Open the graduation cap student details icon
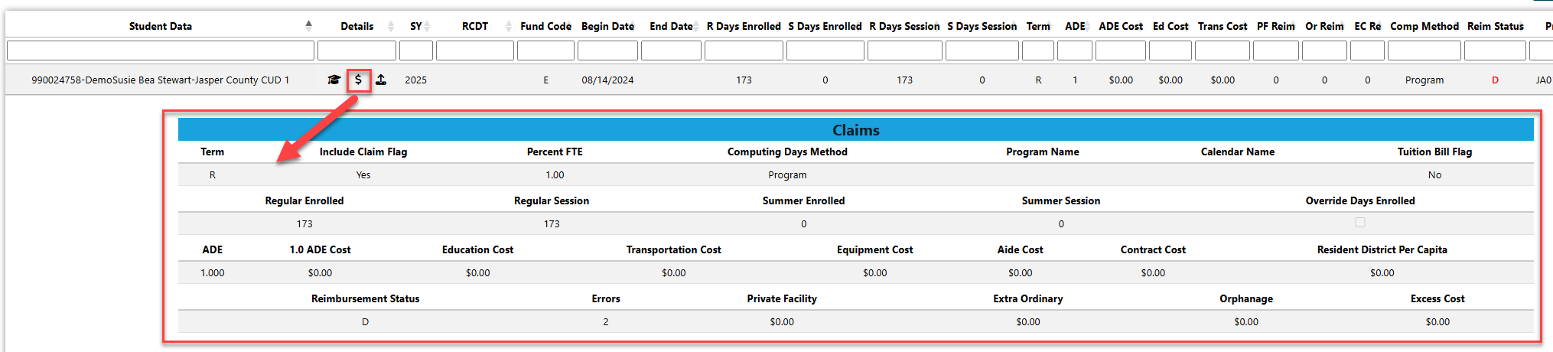1553x352 pixels. tap(334, 80)
